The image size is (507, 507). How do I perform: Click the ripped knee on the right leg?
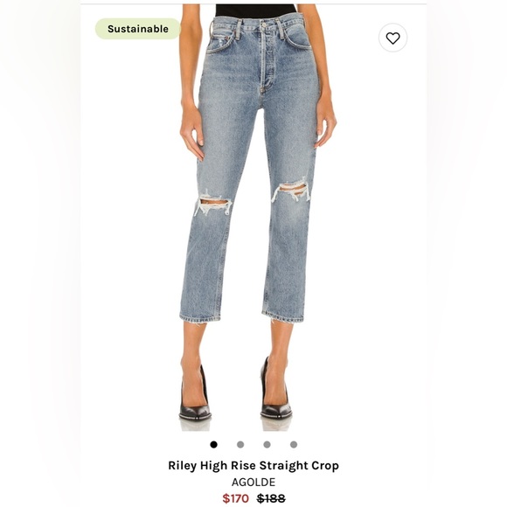pyautogui.click(x=291, y=189)
